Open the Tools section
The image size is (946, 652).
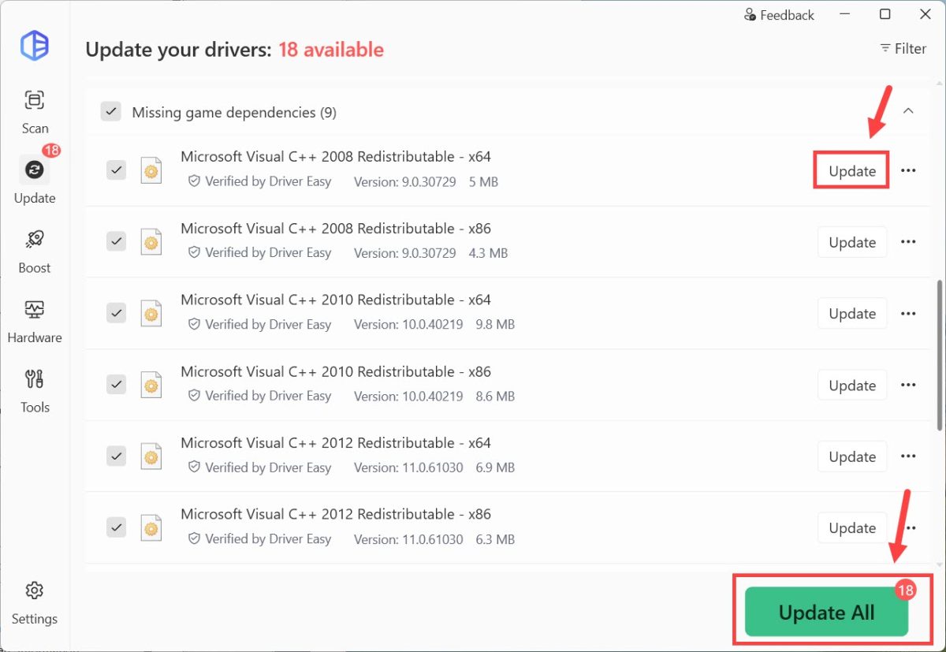(x=35, y=391)
